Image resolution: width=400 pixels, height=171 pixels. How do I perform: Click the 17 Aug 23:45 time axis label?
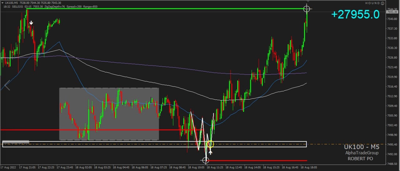[x=64, y=167]
